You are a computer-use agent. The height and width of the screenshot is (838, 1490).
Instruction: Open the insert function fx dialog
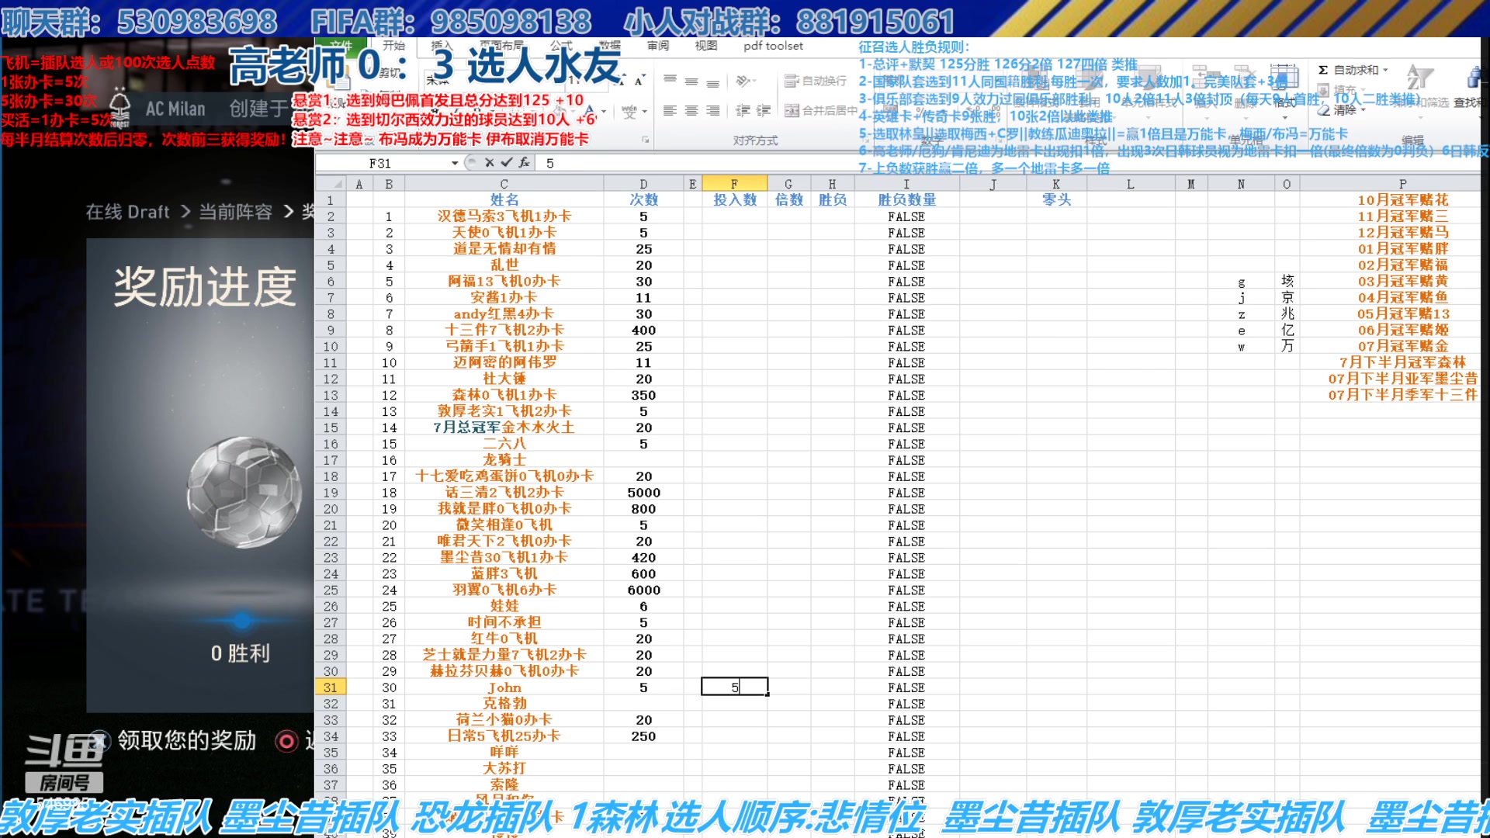tap(524, 163)
